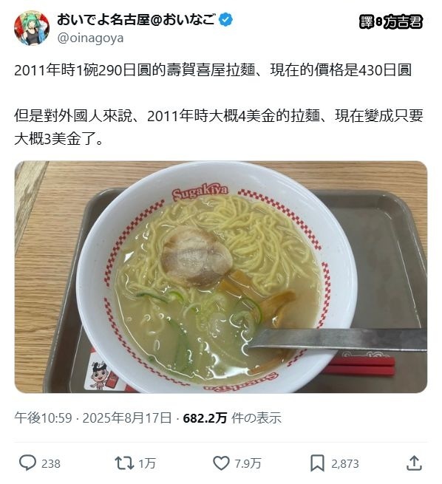Click the reply speech bubble icon

tap(27, 463)
